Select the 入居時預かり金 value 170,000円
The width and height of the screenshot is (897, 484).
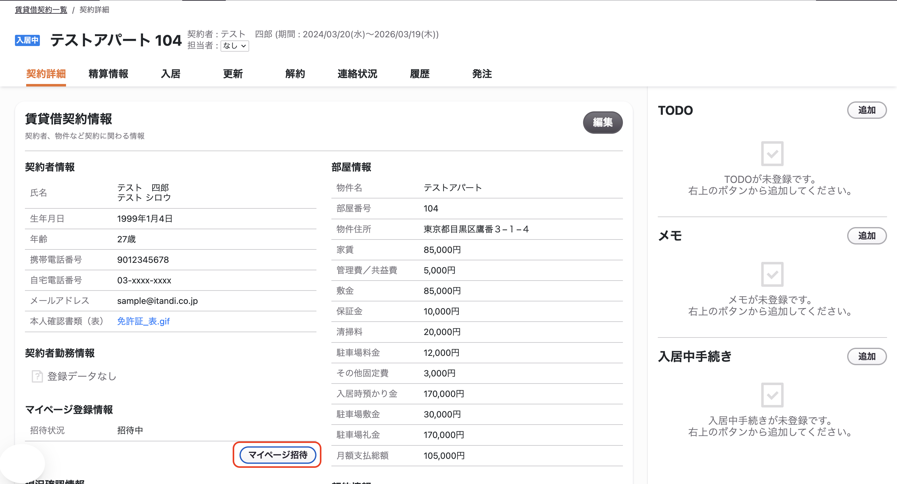444,393
